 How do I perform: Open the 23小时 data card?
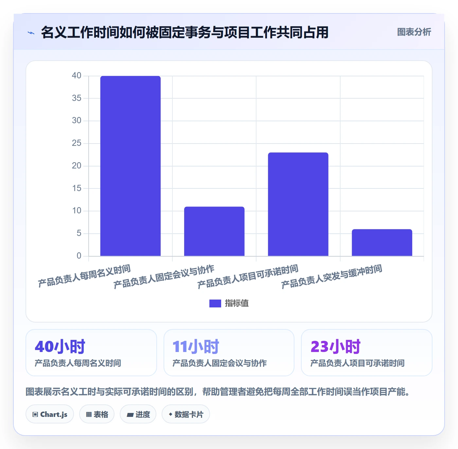point(367,353)
